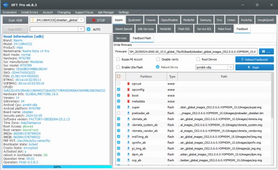This screenshot has width=278, height=170.
Task: Open the Changelog menu
Action: tap(64, 12)
